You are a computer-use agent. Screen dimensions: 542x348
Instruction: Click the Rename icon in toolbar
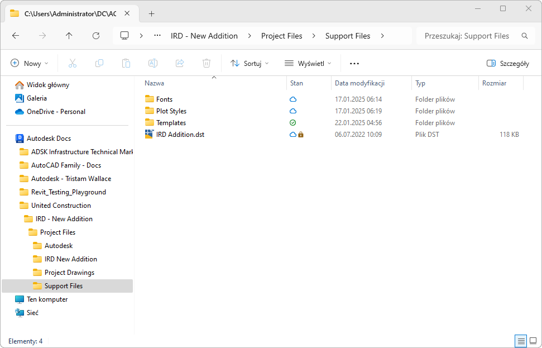(153, 64)
